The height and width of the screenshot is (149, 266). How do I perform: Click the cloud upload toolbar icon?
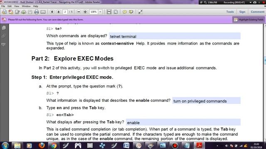24,12
